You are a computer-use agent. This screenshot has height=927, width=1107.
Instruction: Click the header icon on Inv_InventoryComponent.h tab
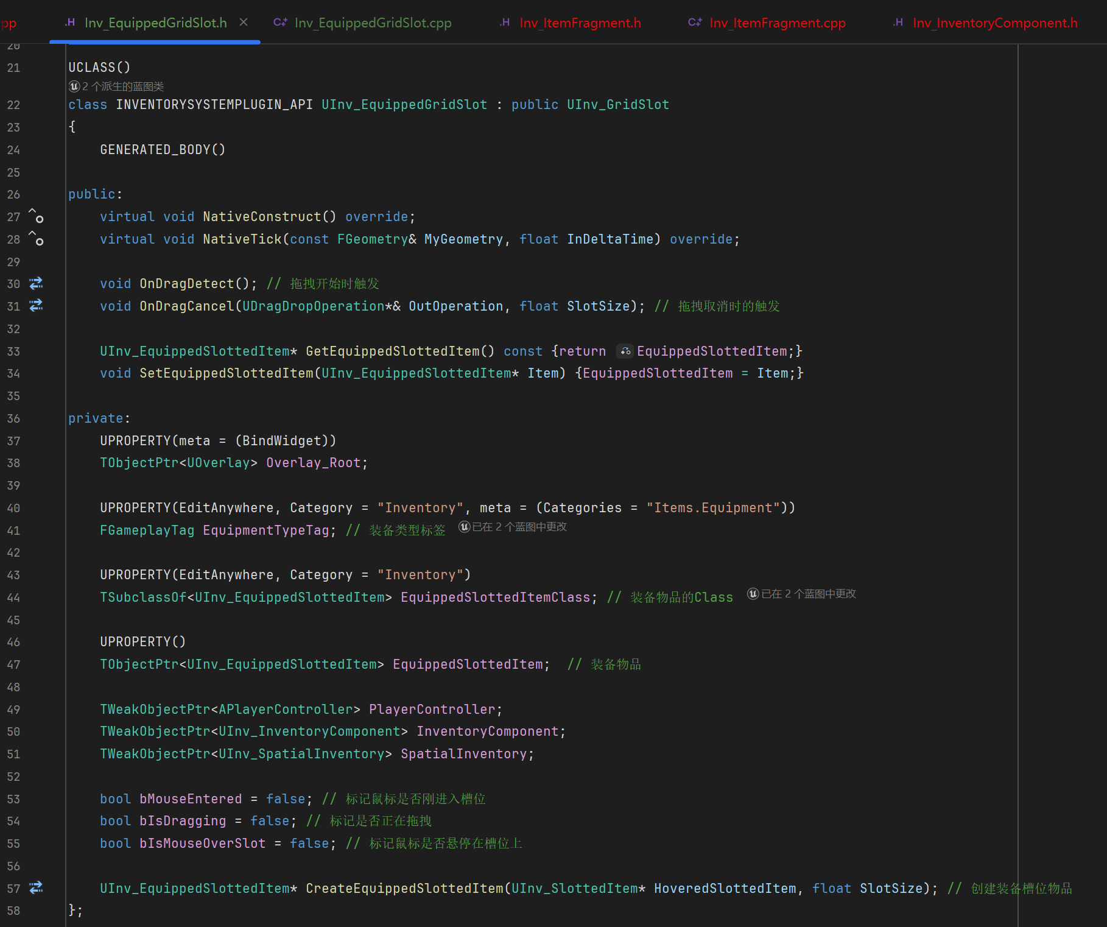(x=898, y=23)
